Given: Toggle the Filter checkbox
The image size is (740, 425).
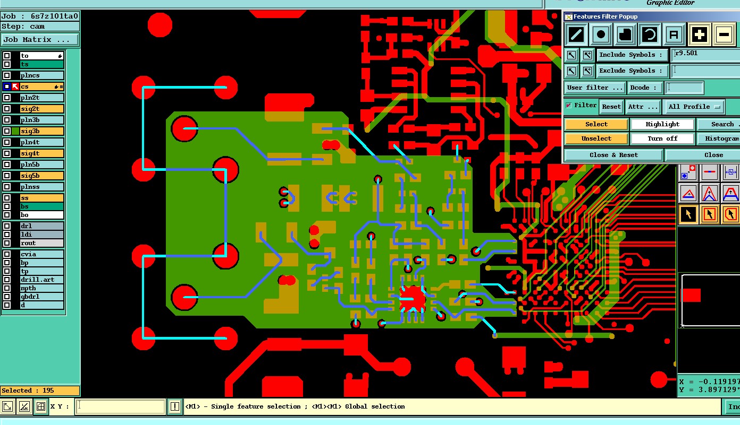Looking at the screenshot, I should coord(568,105).
